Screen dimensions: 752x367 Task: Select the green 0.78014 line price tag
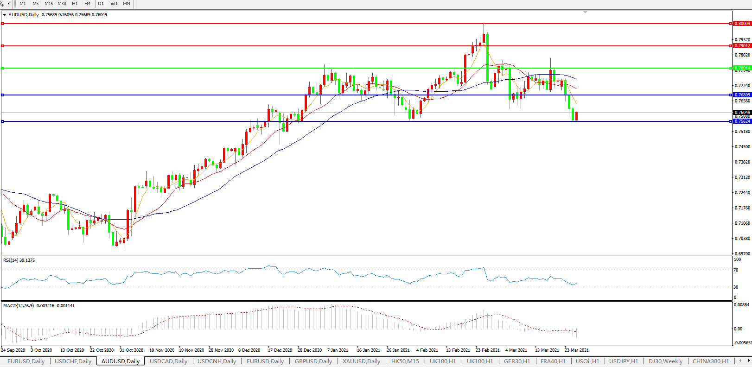(742, 68)
